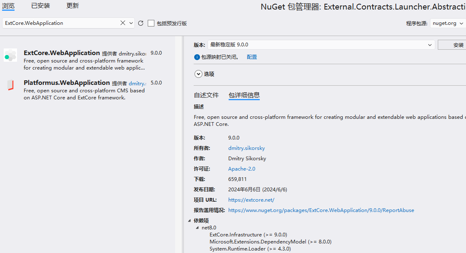
Task: Refresh the package search results
Action: [x=140, y=23]
